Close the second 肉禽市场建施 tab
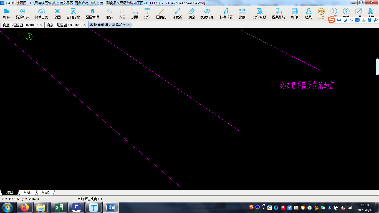Viewport: 379px width, 213px height. click(x=85, y=25)
